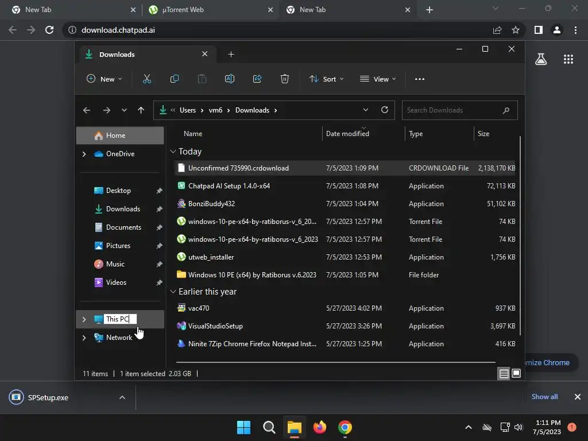Open Chrome side panel icon

pos(539,30)
